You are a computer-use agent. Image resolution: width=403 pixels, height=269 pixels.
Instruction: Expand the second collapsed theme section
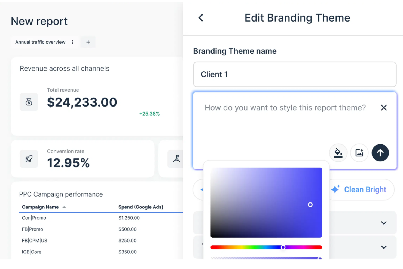coord(384,247)
